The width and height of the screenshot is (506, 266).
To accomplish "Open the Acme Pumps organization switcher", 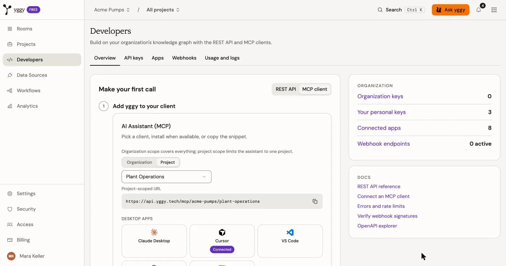I will click(x=112, y=10).
